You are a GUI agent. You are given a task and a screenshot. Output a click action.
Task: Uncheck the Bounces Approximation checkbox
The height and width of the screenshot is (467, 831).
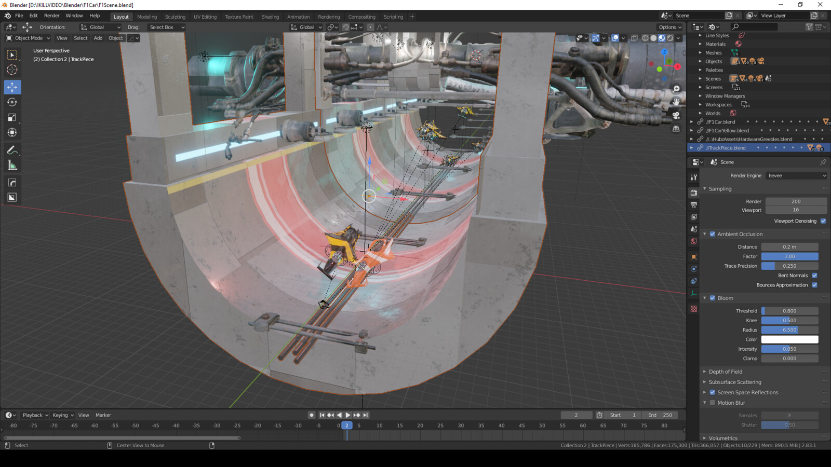pos(814,285)
